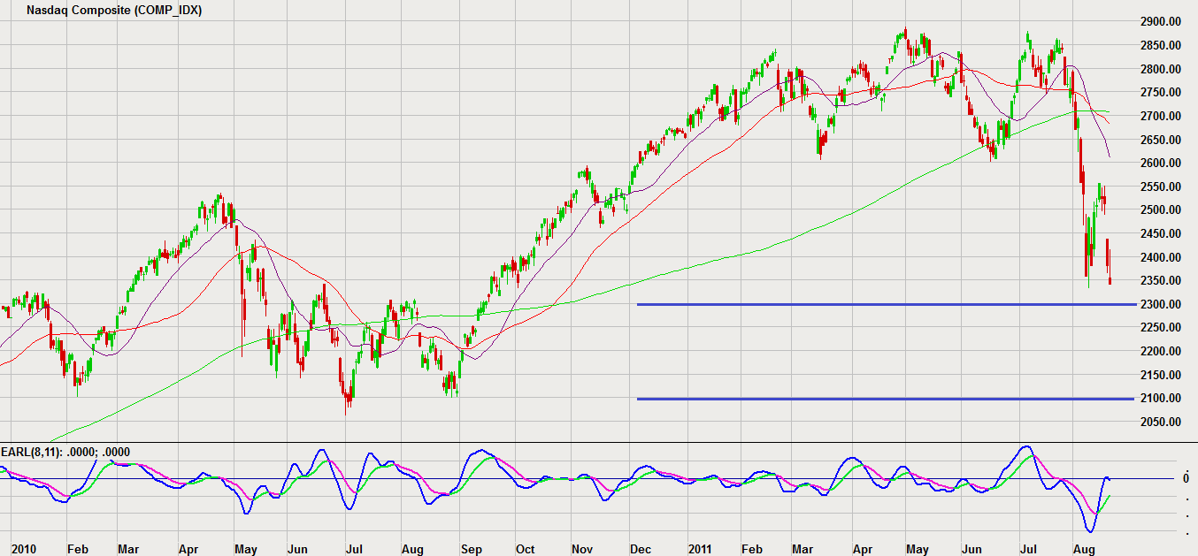Select the 2050.00 price axis label
Image resolution: width=1198 pixels, height=556 pixels.
point(1159,422)
